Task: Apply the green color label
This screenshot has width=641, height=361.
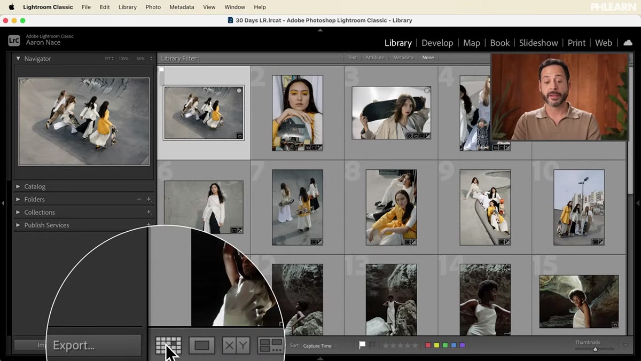Action: click(445, 346)
